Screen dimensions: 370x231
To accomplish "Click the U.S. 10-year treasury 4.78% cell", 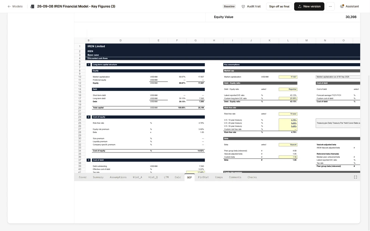I will [288, 120].
